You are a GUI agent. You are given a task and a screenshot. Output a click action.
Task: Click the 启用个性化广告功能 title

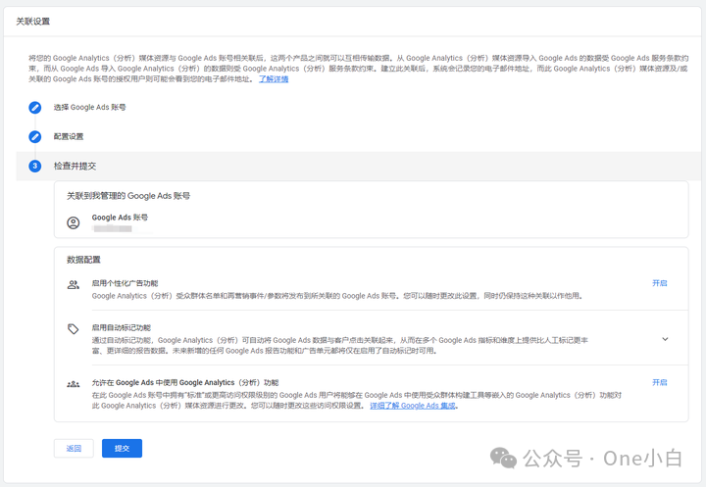(x=126, y=283)
